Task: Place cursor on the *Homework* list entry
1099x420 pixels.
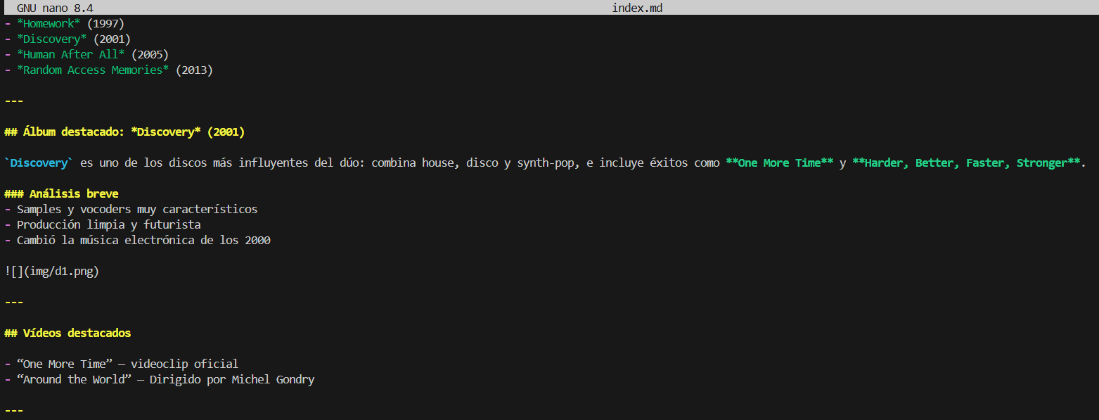Action: 49,23
